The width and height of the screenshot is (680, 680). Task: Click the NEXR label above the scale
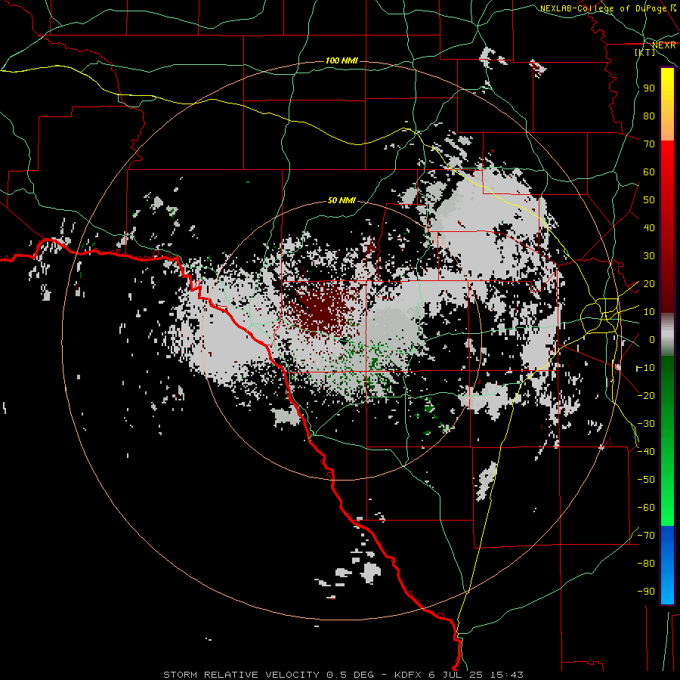coord(663,45)
